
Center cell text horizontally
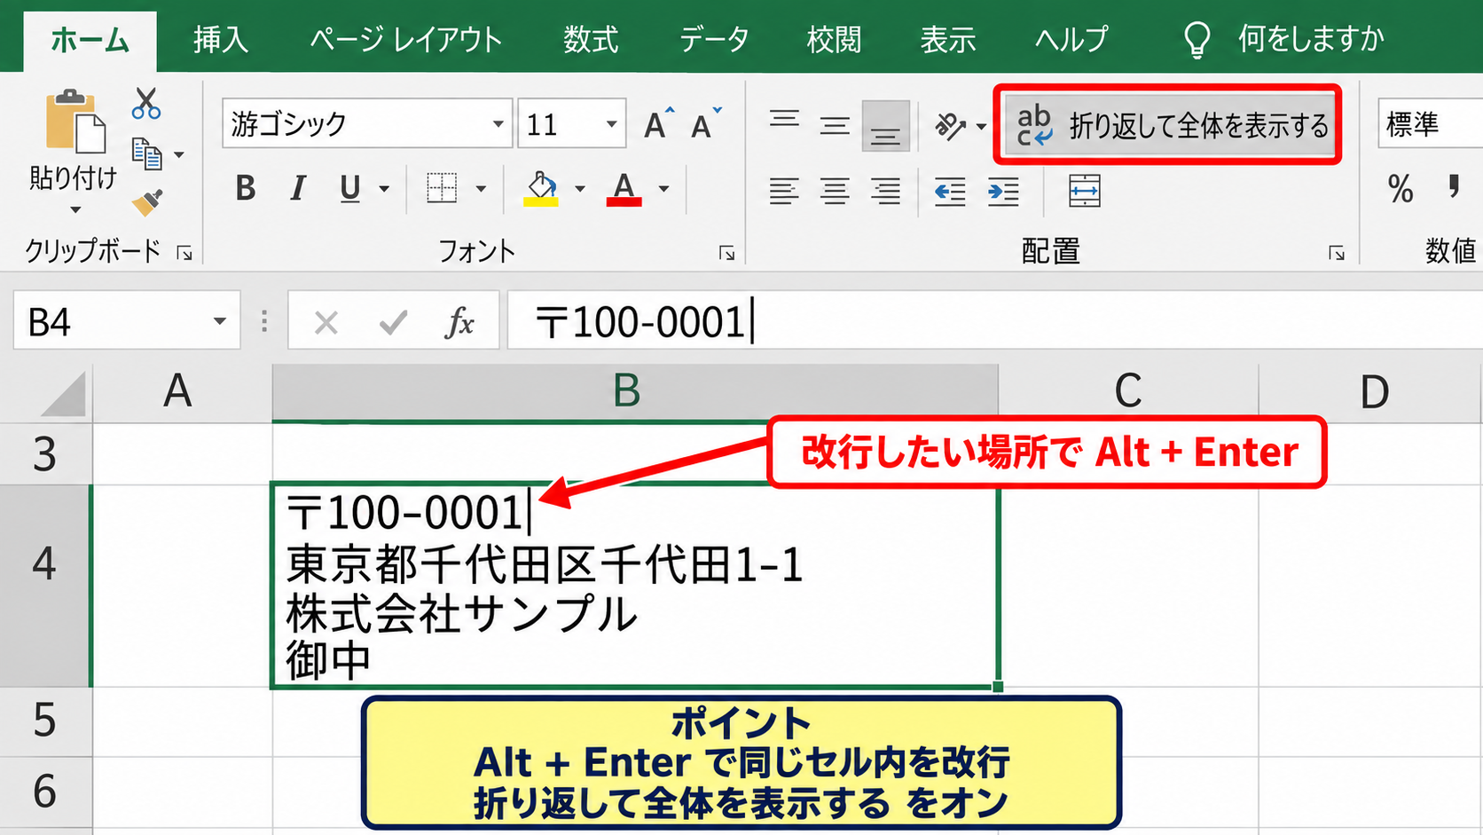(835, 191)
